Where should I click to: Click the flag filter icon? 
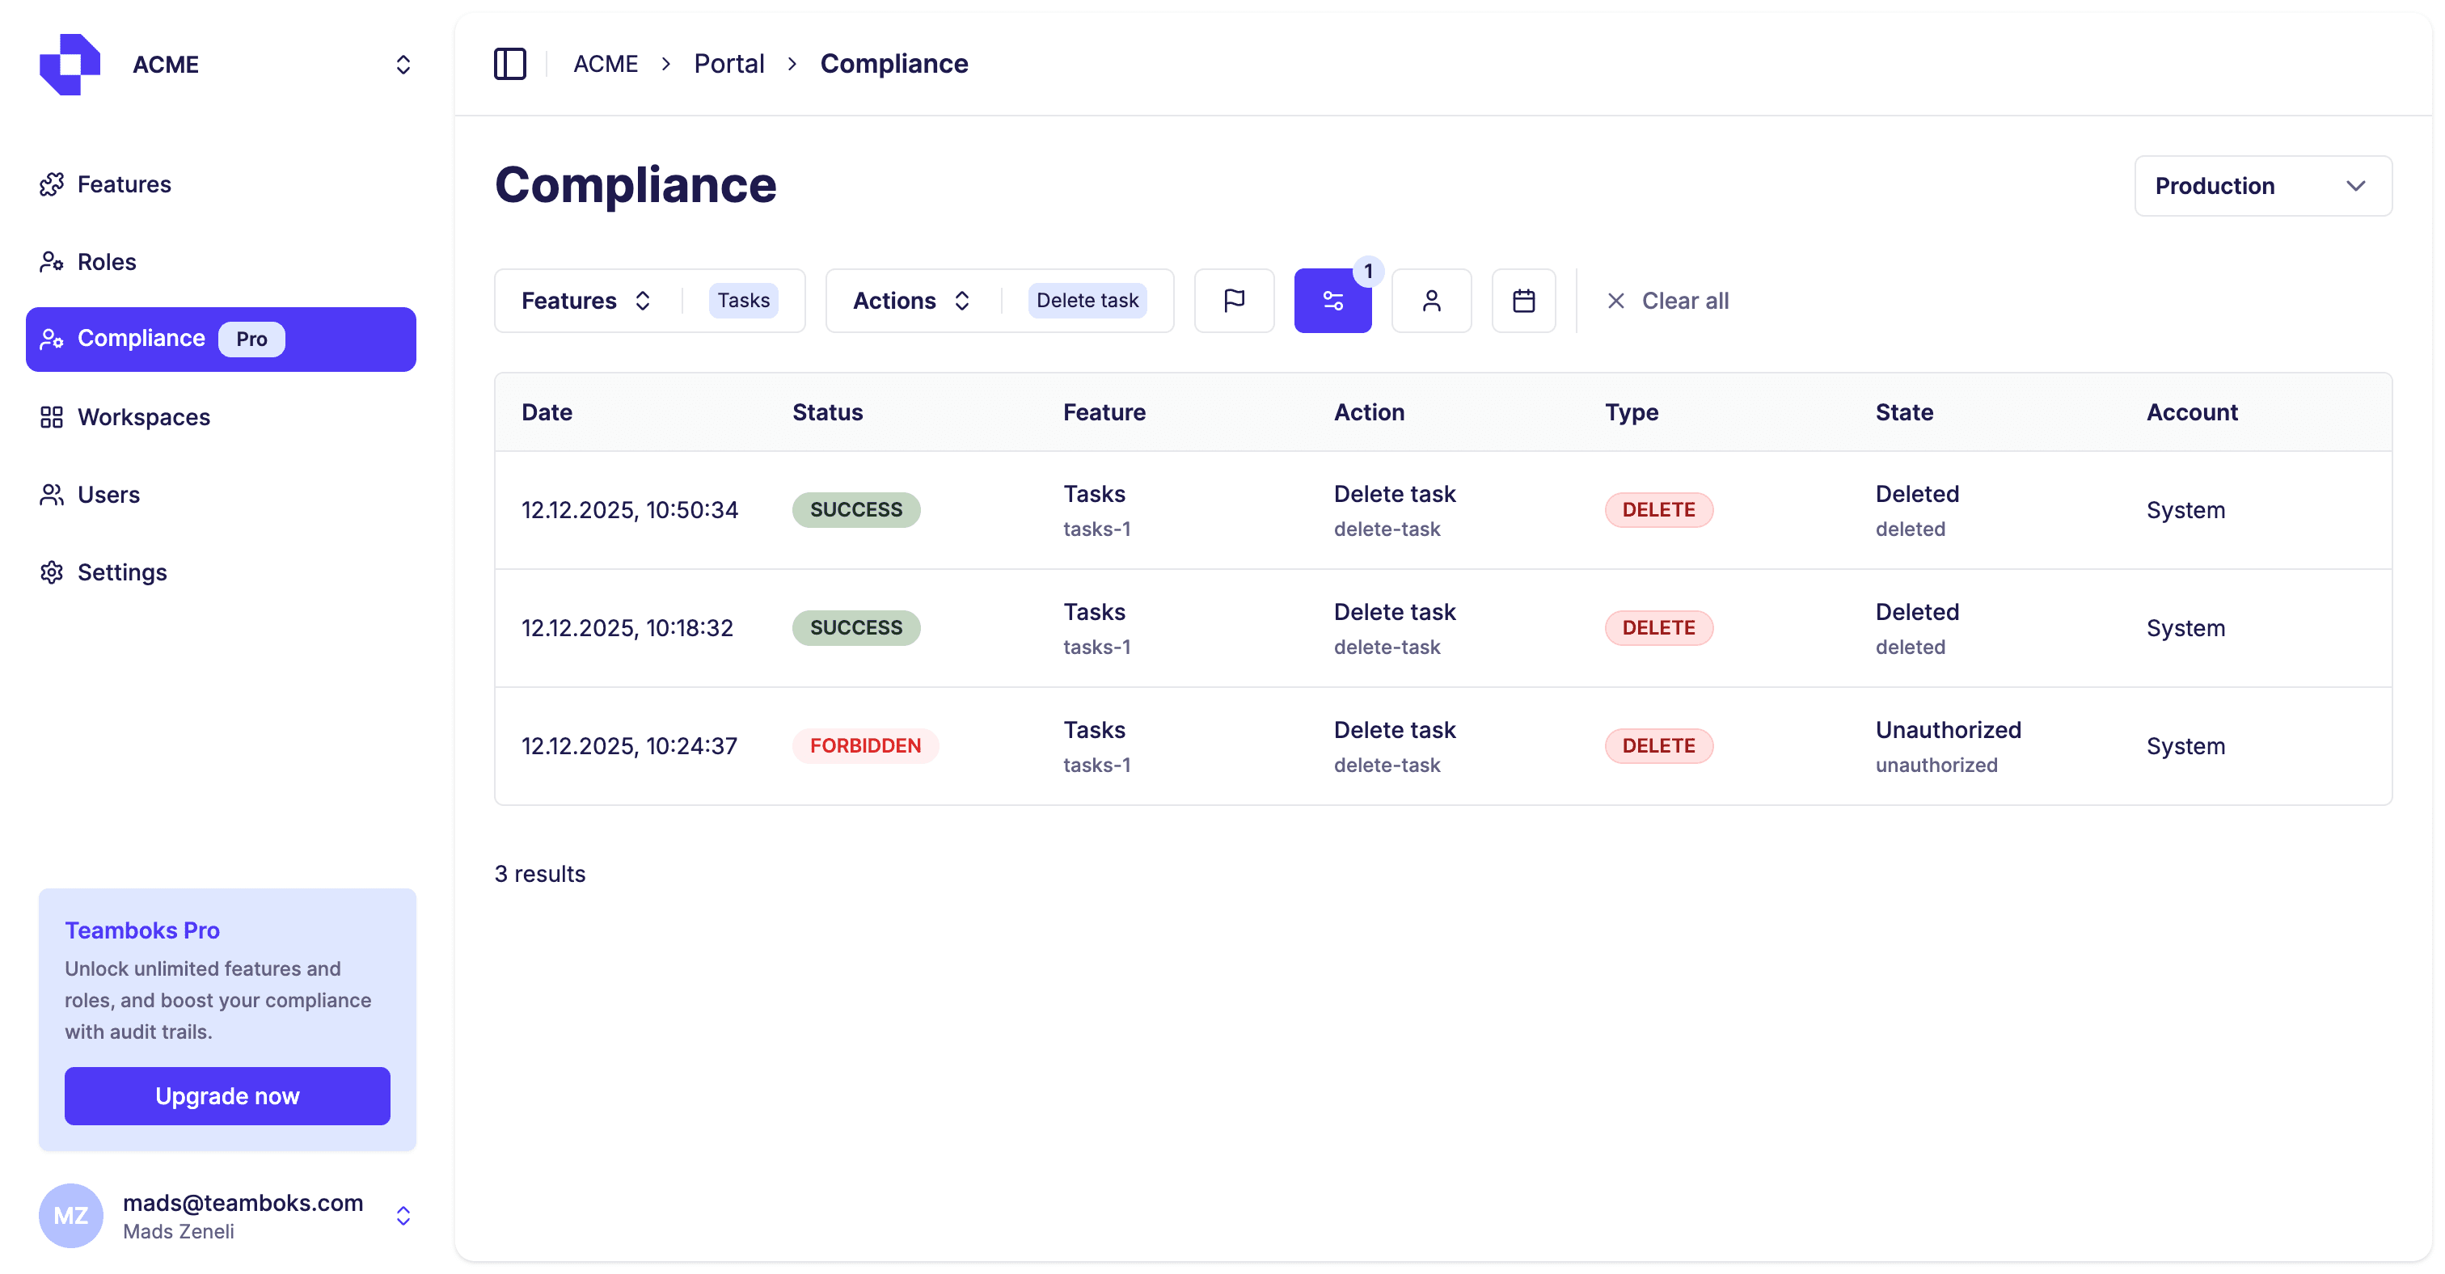tap(1233, 301)
